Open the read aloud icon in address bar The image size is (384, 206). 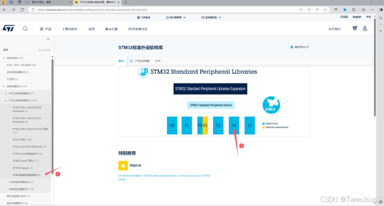pos(317,10)
